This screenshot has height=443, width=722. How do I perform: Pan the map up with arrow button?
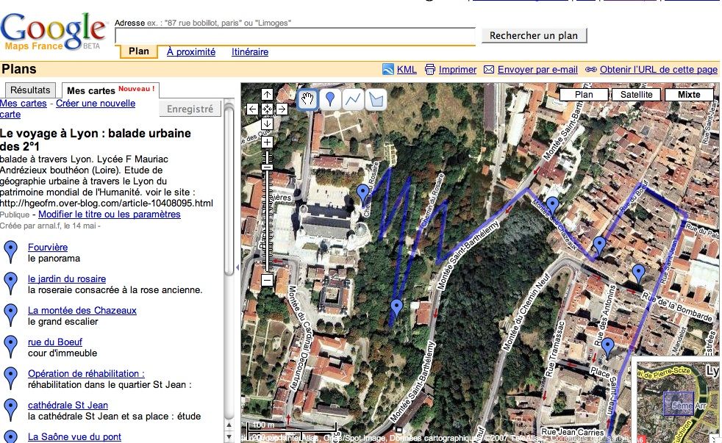pyautogui.click(x=267, y=94)
